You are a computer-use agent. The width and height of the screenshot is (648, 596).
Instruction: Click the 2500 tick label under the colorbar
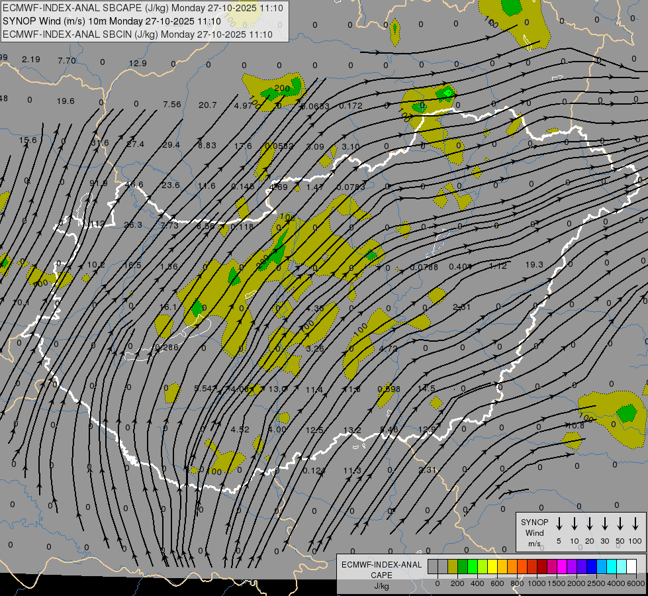click(x=596, y=583)
